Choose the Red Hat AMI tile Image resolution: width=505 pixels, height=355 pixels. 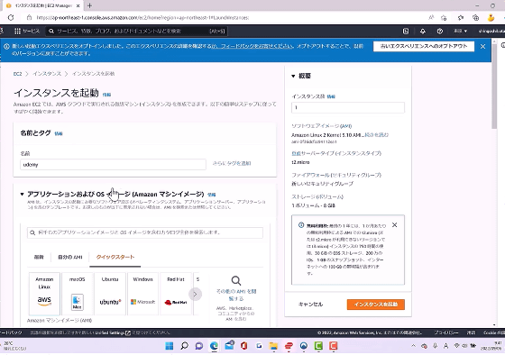coord(176,294)
